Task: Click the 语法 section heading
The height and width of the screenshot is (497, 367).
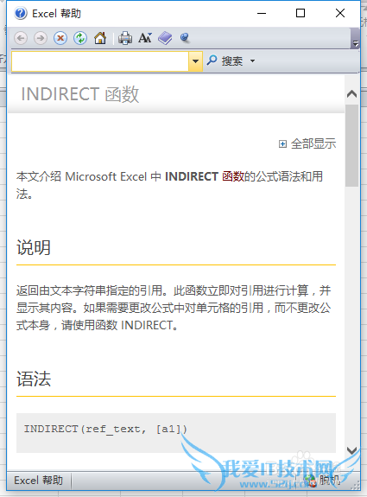Action: coord(34,379)
